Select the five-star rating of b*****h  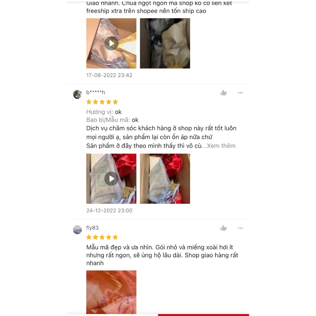[102, 102]
